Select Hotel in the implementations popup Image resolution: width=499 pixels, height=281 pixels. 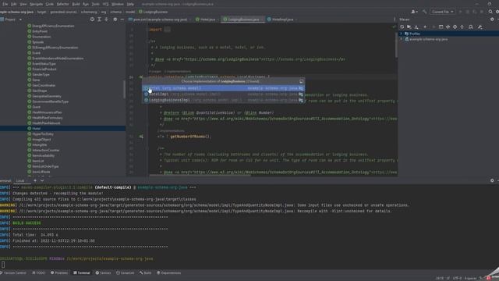pyautogui.click(x=223, y=88)
